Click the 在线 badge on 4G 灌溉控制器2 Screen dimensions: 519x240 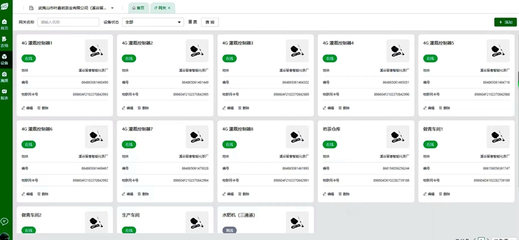pyautogui.click(x=129, y=58)
